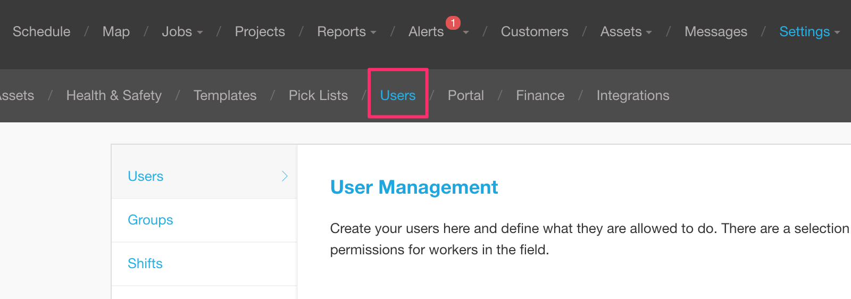Open the Templates settings tab
This screenshot has width=851, height=299.
[x=225, y=96]
